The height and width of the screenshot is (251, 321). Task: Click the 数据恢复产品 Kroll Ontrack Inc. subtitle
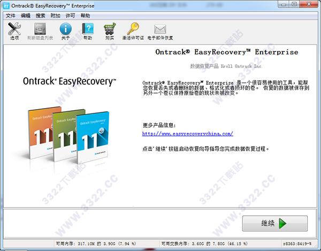tap(226, 66)
